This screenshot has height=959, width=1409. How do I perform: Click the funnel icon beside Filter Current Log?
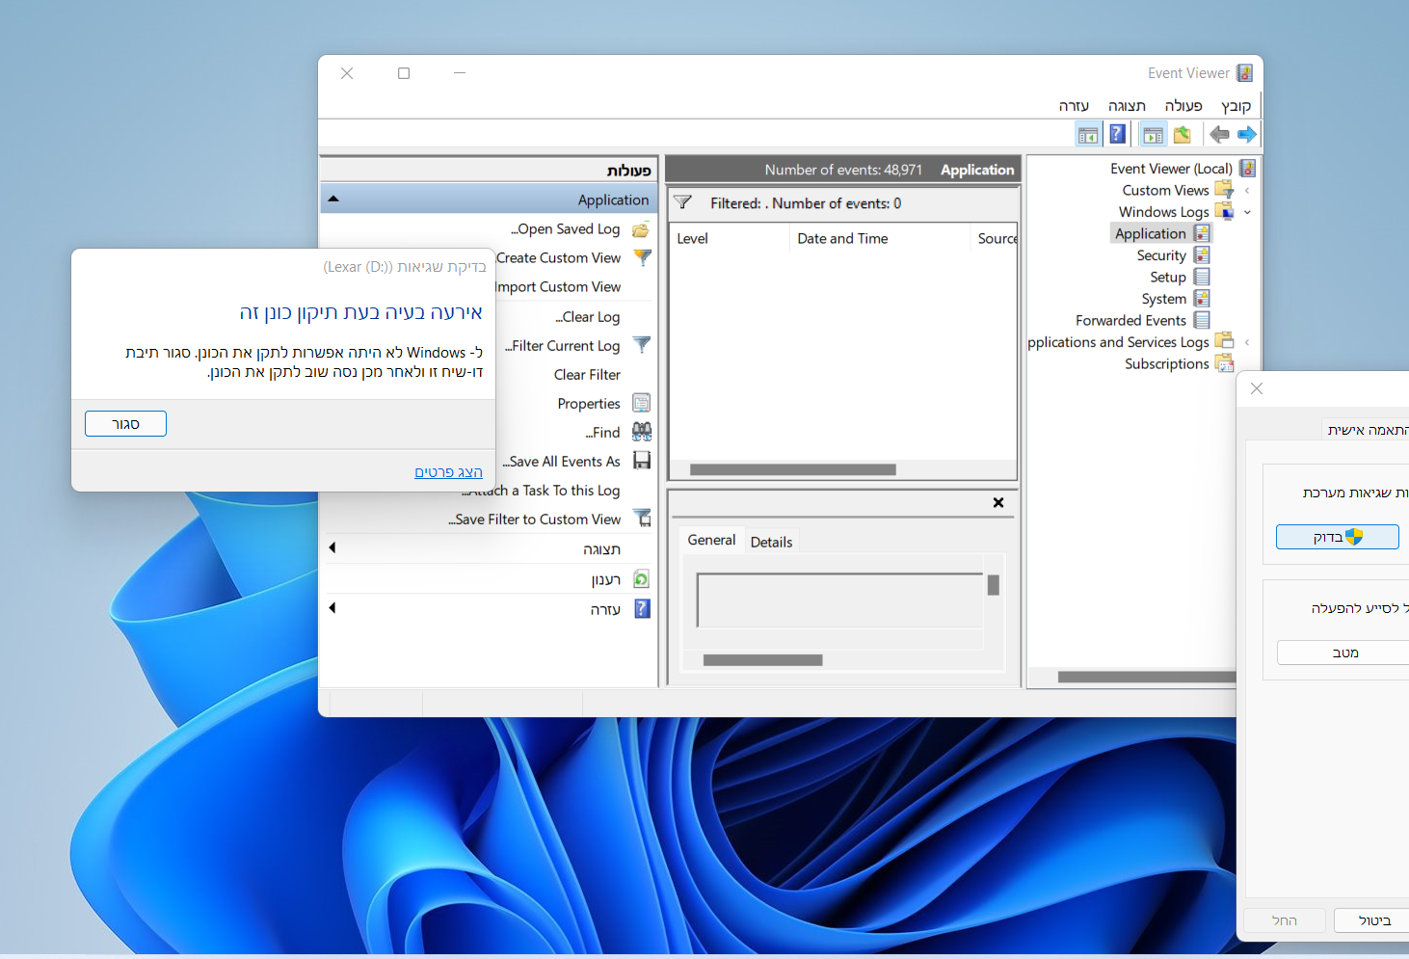[642, 345]
